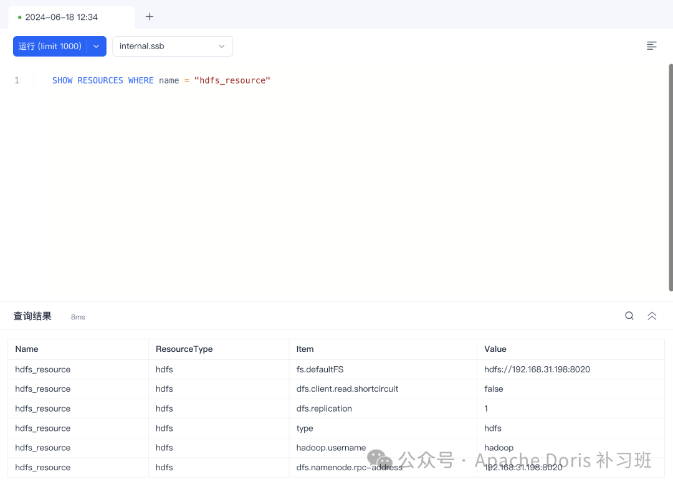Screen dimensions: 673x487
Task: Collapse the query results panel with the double chevron
Action: 652,316
